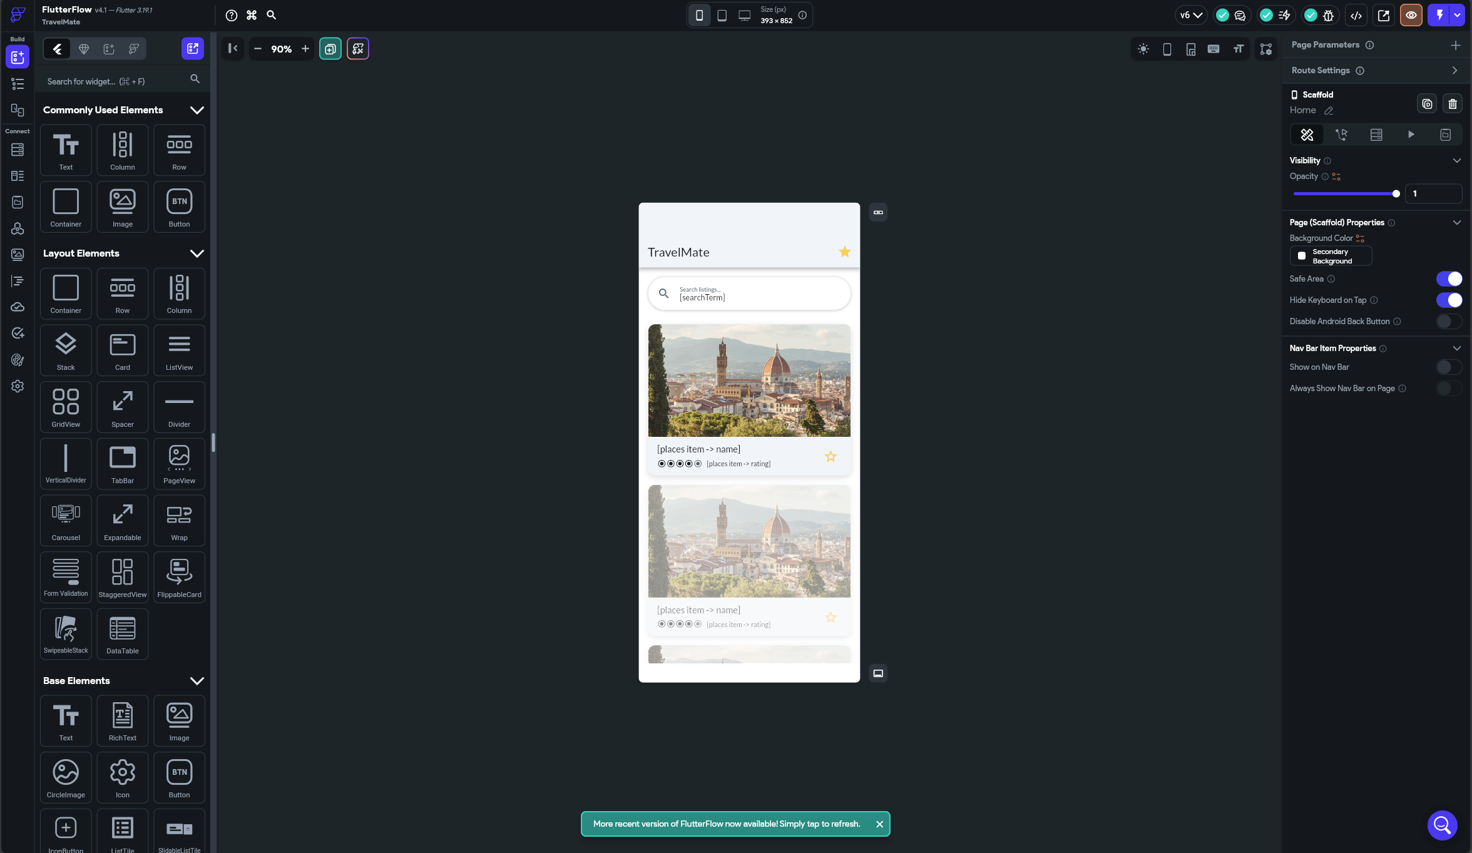
Task: Open the Settings gear in left sidebar
Action: 18,386
